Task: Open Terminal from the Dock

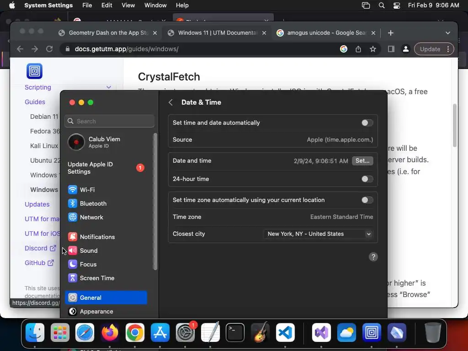Action: 235,332
